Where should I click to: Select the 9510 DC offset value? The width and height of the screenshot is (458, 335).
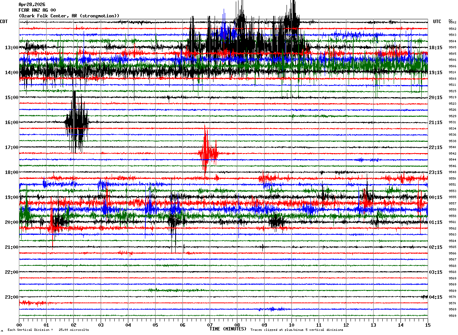pyautogui.click(x=452, y=73)
